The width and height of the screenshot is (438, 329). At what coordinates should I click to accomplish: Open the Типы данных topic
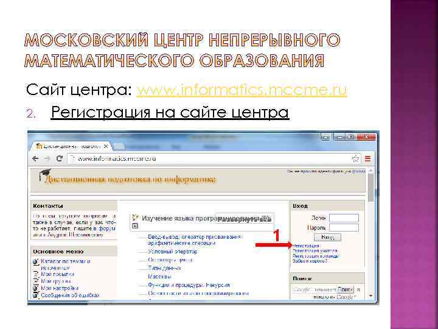click(x=164, y=268)
